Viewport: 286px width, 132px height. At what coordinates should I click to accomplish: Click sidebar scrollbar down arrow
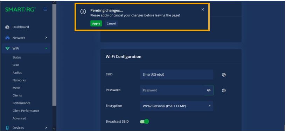point(54,129)
